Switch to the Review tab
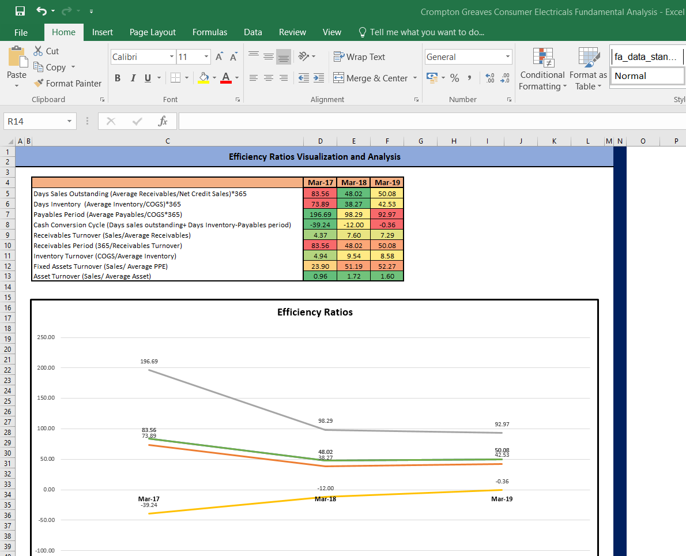 click(x=293, y=32)
